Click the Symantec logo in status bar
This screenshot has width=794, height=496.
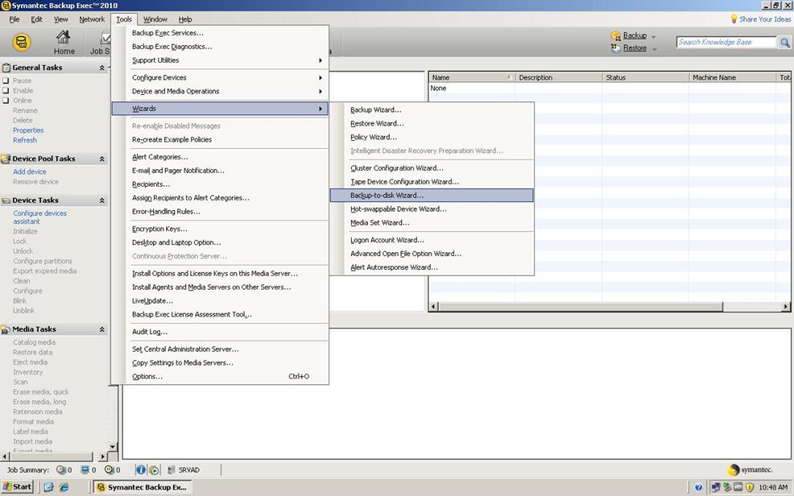pyautogui.click(x=751, y=469)
